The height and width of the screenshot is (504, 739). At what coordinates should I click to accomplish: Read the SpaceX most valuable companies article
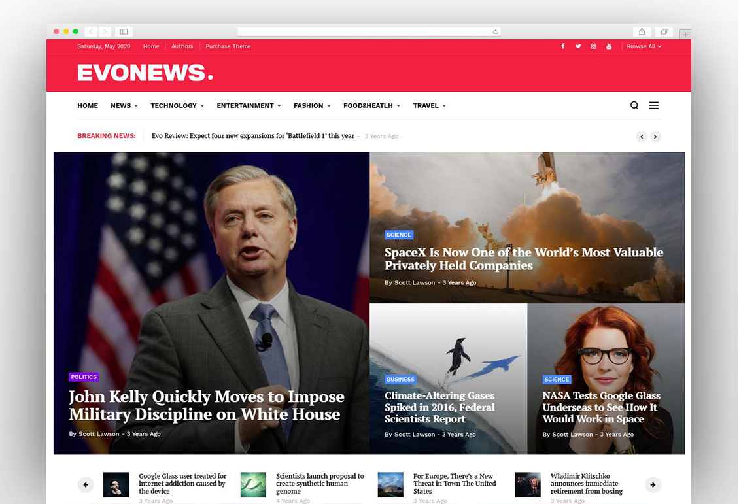[x=524, y=259]
